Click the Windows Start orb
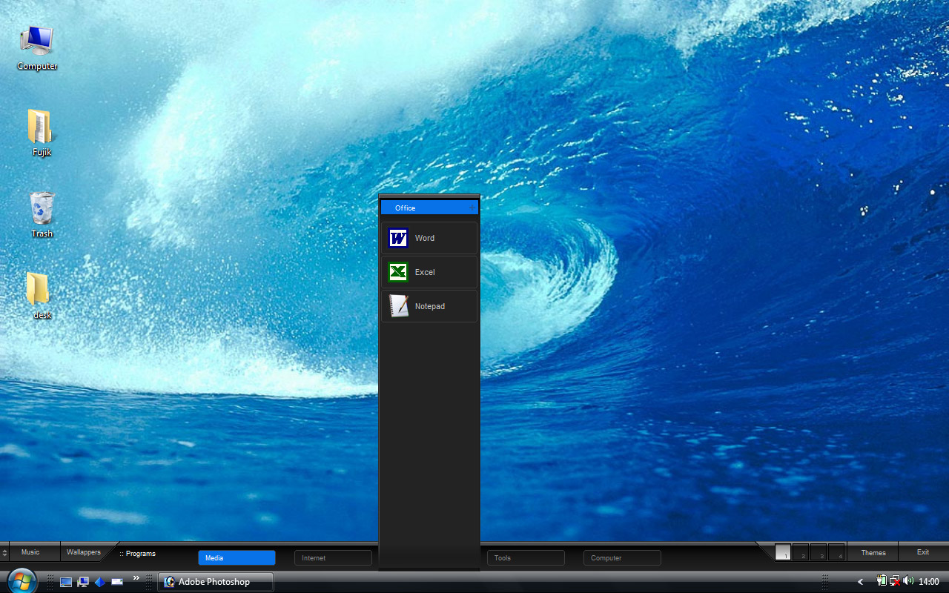 tap(22, 580)
